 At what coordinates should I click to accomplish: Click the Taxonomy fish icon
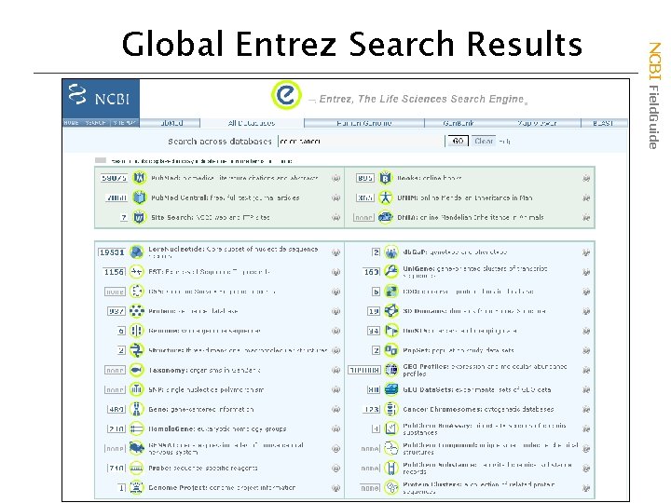click(x=136, y=370)
